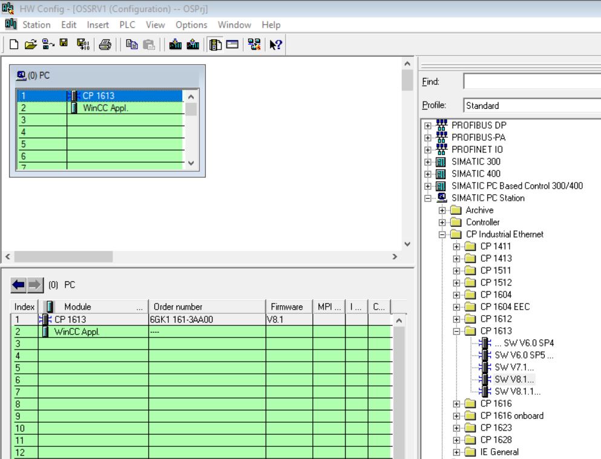Screen dimensions: 601x459
Task: Click the Upload from Module icon
Action: [x=193, y=44]
